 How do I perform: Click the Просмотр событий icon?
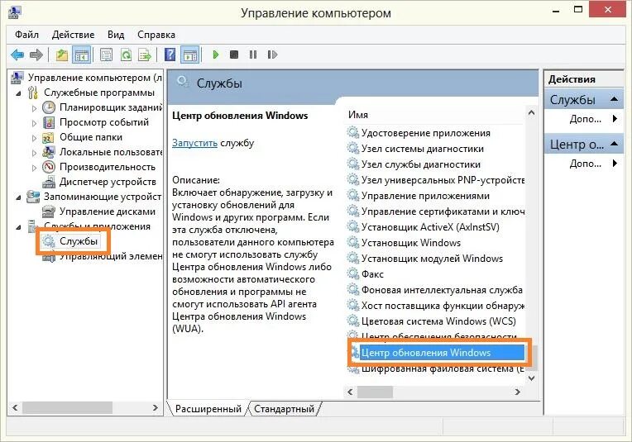click(x=48, y=122)
